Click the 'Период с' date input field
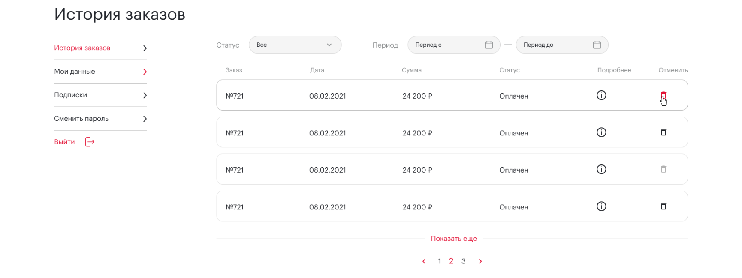Viewport: 742px width, 278px height. pyautogui.click(x=446, y=45)
